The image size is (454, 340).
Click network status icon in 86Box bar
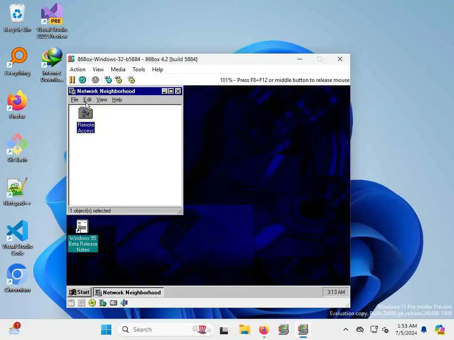tap(103, 303)
